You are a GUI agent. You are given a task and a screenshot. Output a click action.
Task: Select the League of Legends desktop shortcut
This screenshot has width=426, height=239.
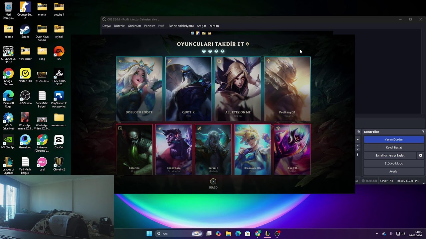coord(8,166)
